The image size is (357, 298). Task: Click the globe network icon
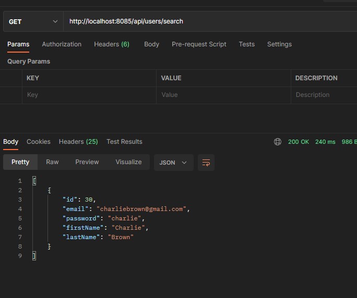[278, 142]
